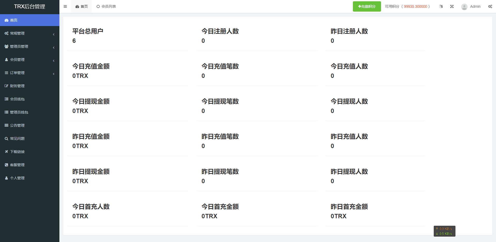Viewport: 496px width, 242px height.
Task: Click the language translate icon
Action: tap(441, 6)
